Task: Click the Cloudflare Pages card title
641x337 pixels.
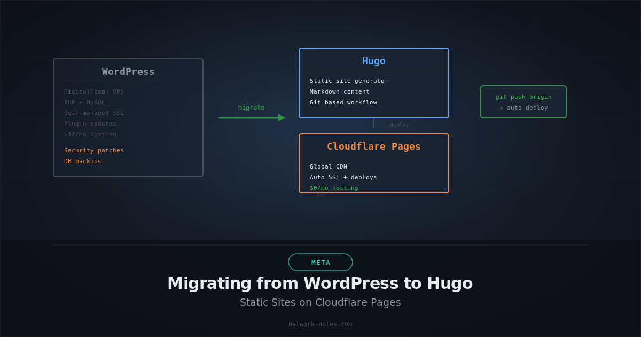Action: coord(374,146)
